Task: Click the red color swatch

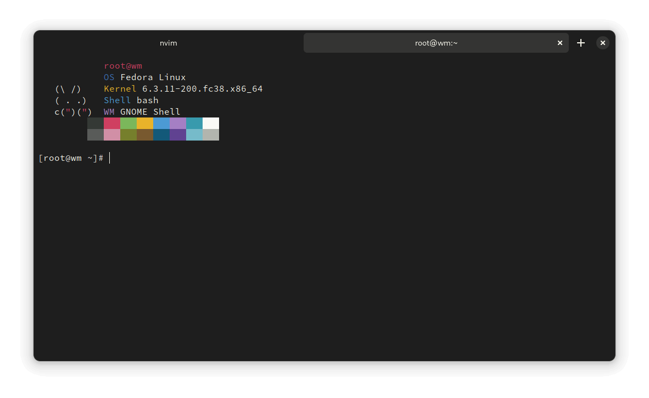Action: (x=112, y=123)
